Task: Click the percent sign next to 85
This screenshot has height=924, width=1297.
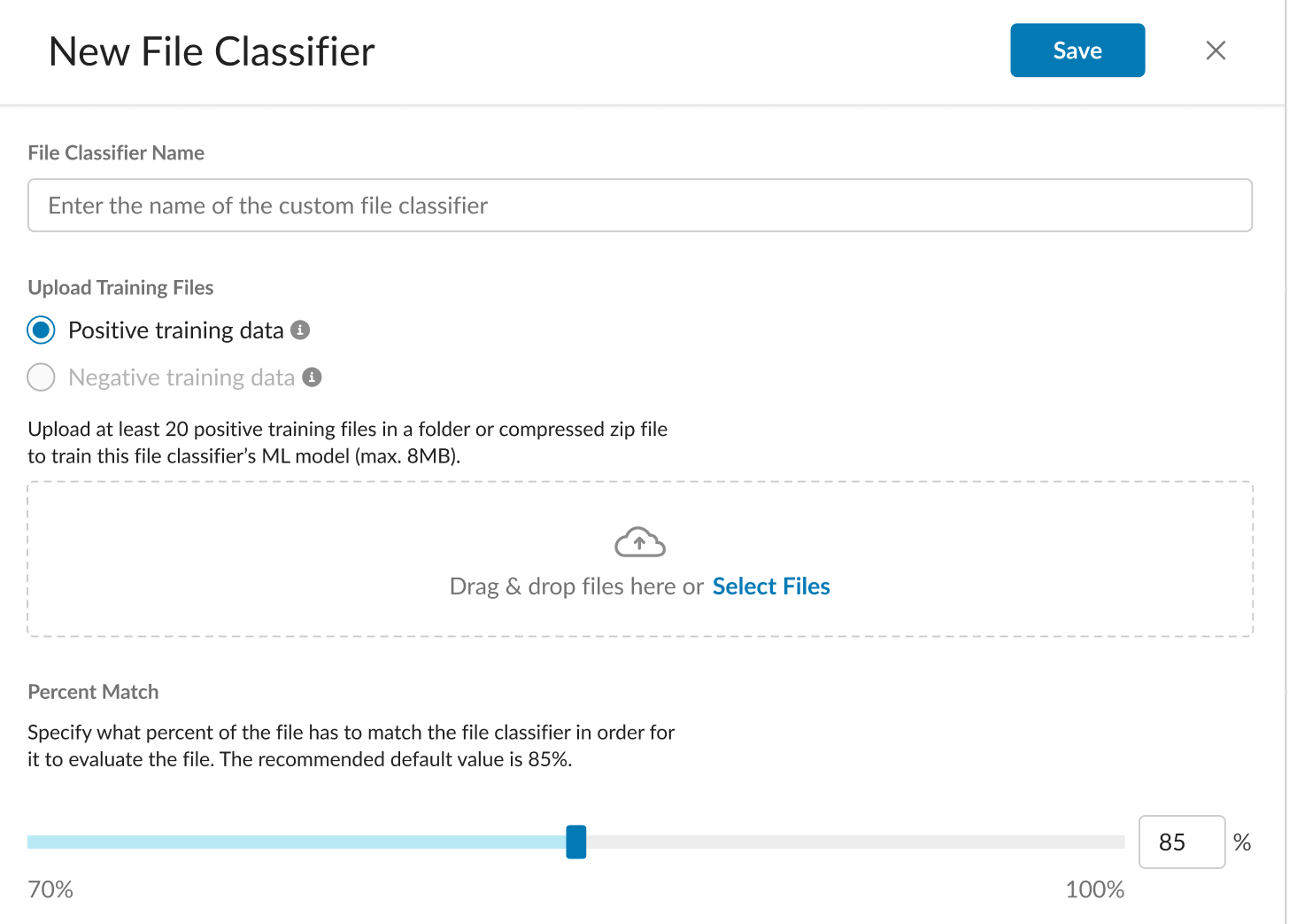Action: [1242, 842]
